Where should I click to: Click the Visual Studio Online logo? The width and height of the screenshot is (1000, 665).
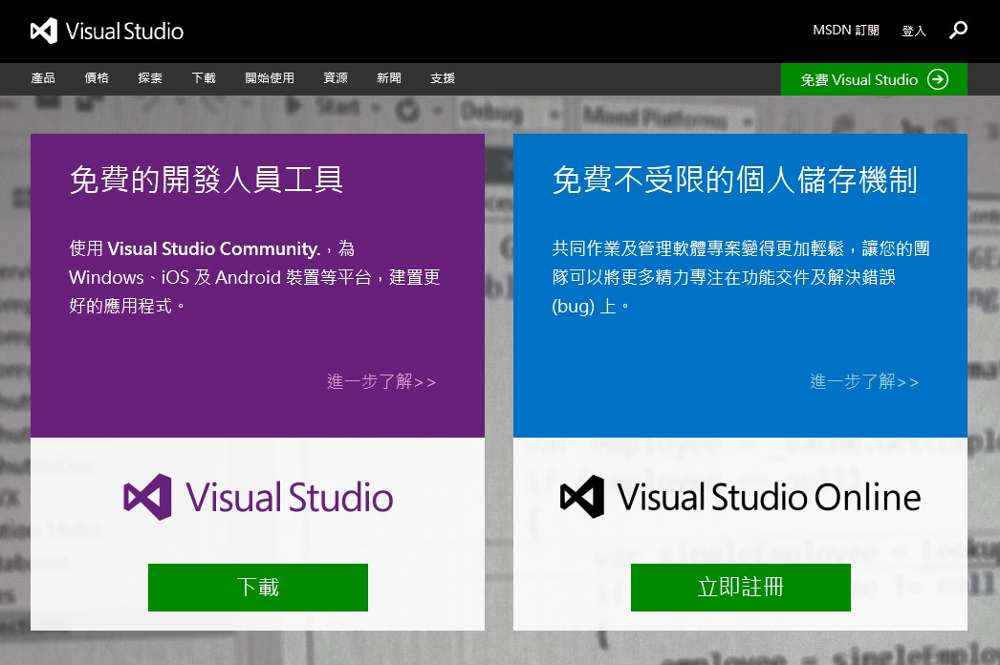coord(740,498)
